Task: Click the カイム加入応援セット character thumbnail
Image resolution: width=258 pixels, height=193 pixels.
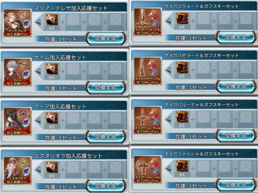Action: pyautogui.click(x=18, y=72)
